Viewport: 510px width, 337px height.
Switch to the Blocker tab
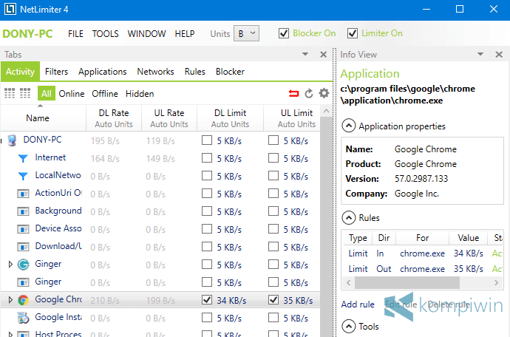coord(230,72)
